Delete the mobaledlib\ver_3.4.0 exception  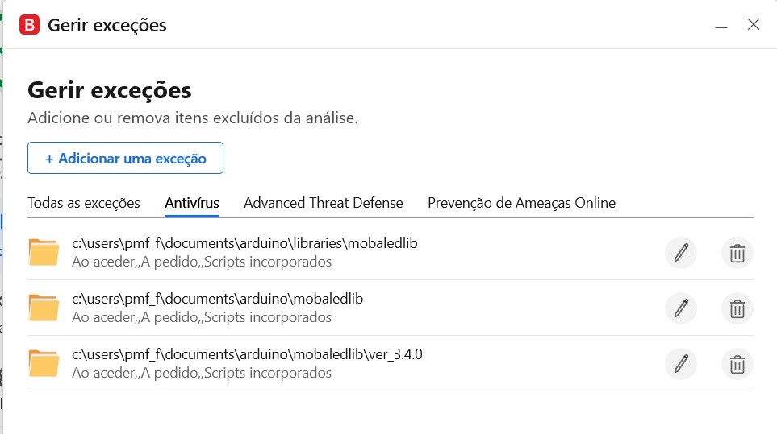click(x=737, y=364)
